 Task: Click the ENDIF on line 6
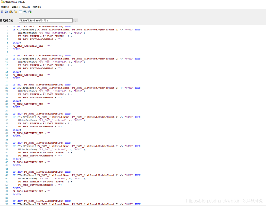pyautogui.click(x=16, y=43)
